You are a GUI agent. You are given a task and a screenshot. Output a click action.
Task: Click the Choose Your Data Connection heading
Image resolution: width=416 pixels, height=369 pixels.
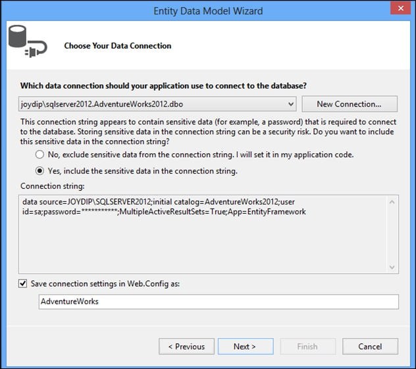[118, 45]
